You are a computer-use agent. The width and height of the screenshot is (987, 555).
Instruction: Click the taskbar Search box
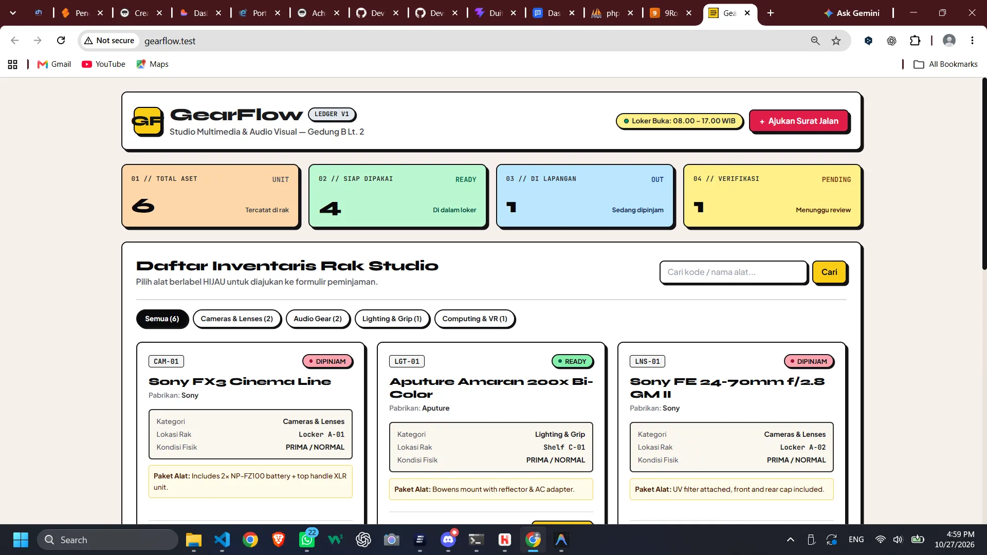[107, 540]
